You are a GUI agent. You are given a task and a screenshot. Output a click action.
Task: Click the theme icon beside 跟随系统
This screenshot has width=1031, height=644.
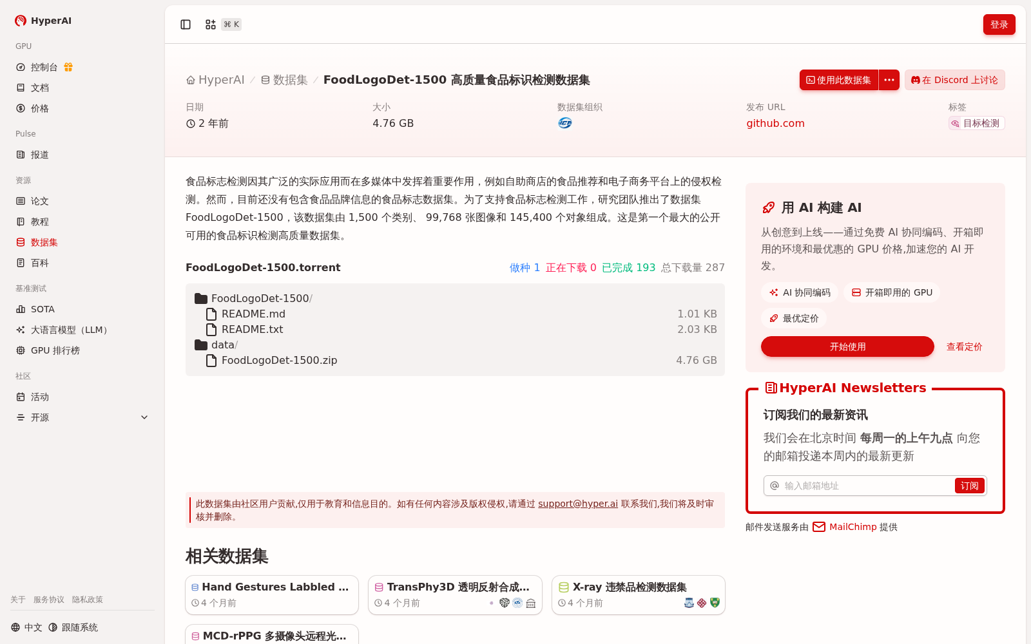(x=53, y=627)
